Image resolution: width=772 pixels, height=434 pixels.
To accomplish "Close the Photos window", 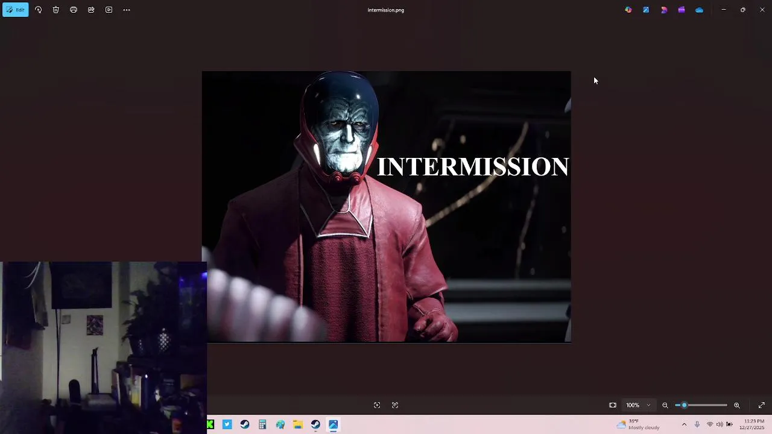I will [762, 10].
